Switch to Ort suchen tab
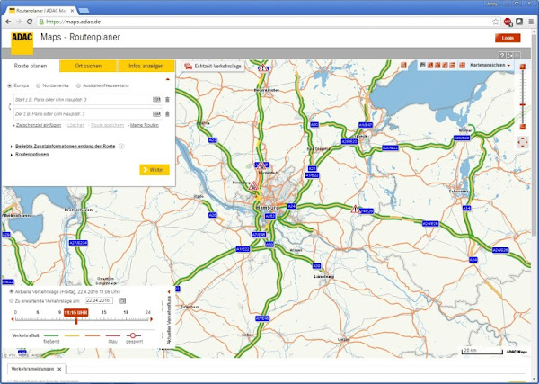This screenshot has height=384, width=539. (x=88, y=66)
